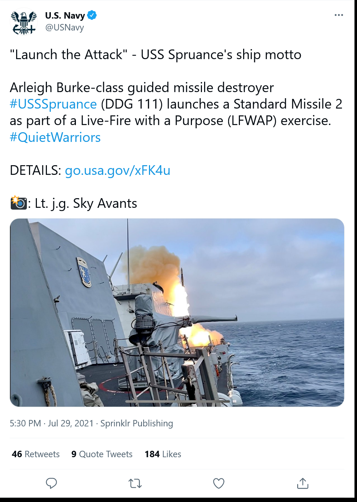Click the blue verified badge
This screenshot has width=357, height=502.
click(x=92, y=15)
